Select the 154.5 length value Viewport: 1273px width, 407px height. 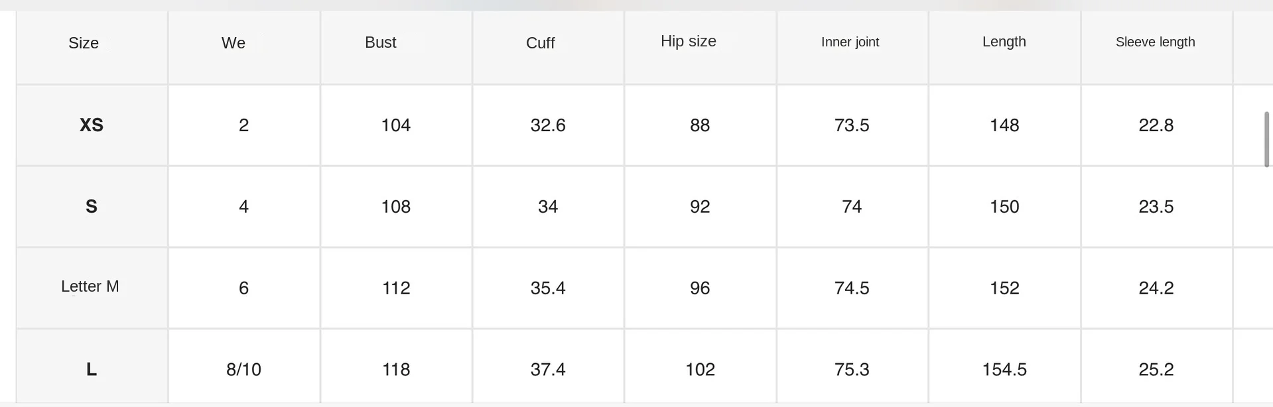[1004, 369]
